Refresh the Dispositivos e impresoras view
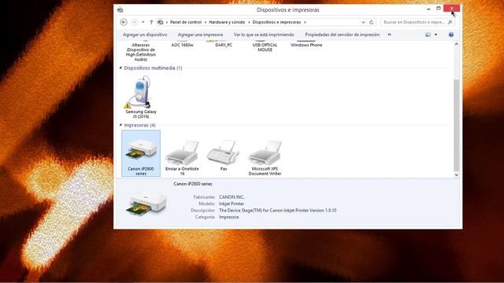The height and width of the screenshot is (283, 504). pyautogui.click(x=371, y=22)
